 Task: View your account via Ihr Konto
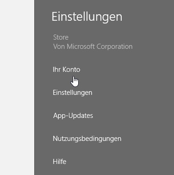[66, 70]
